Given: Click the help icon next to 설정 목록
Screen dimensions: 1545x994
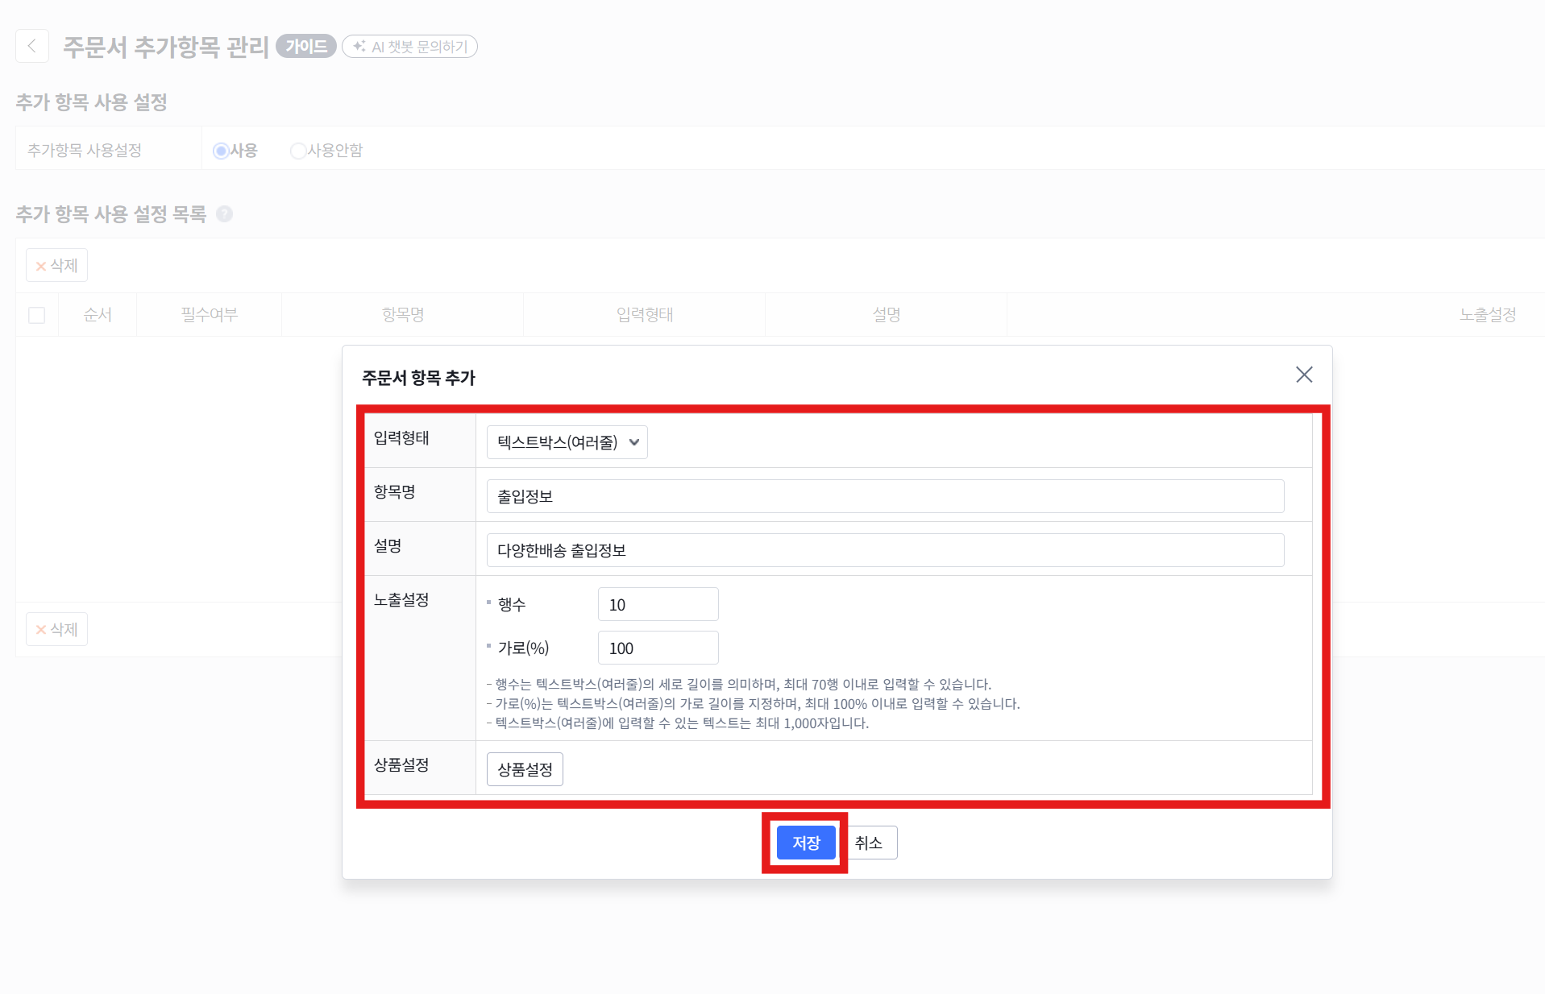Looking at the screenshot, I should pos(225,213).
